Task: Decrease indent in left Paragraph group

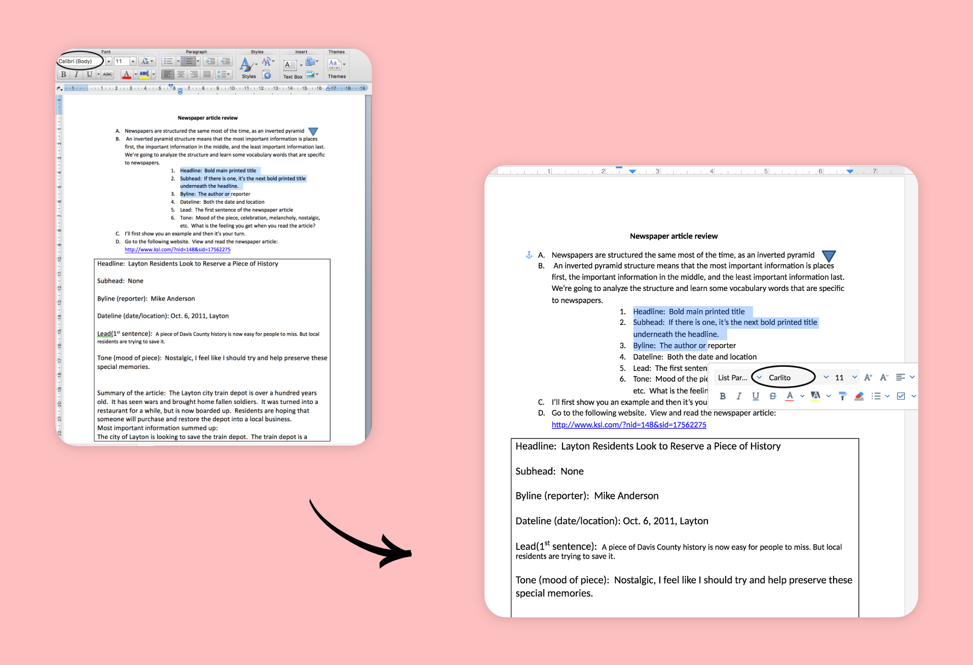Action: point(210,61)
